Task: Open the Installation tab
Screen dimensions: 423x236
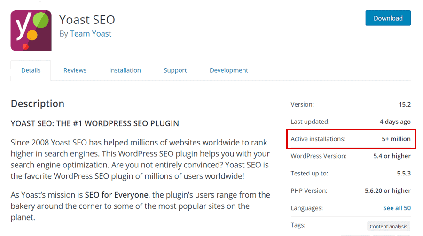Action: 125,70
